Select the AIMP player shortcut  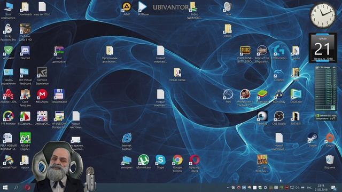127,9
